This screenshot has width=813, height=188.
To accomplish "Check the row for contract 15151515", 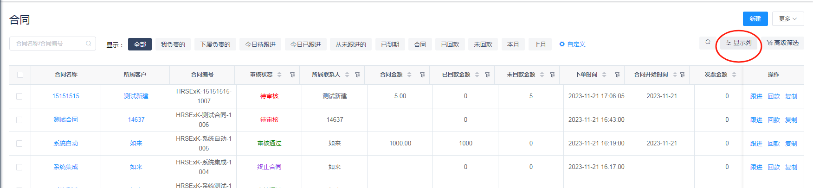I will click(19, 96).
